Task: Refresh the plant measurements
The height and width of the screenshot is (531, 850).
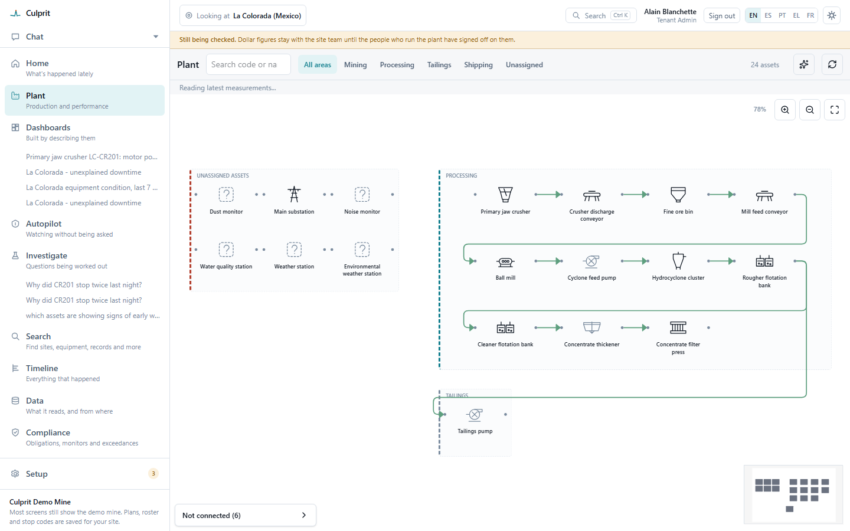Action: coord(832,64)
